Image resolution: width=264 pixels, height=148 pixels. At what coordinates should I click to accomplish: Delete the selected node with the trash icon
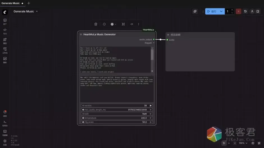point(96,24)
